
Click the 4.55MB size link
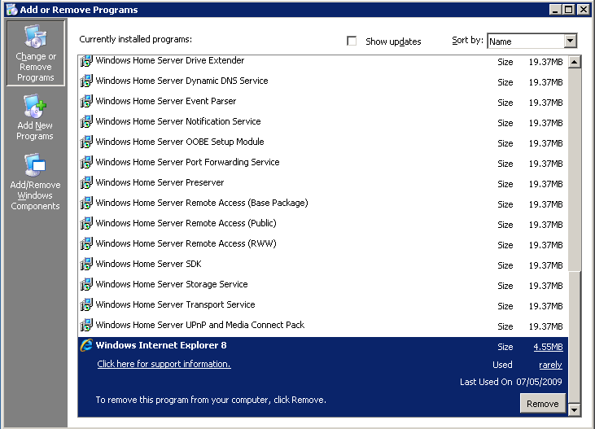coord(548,347)
